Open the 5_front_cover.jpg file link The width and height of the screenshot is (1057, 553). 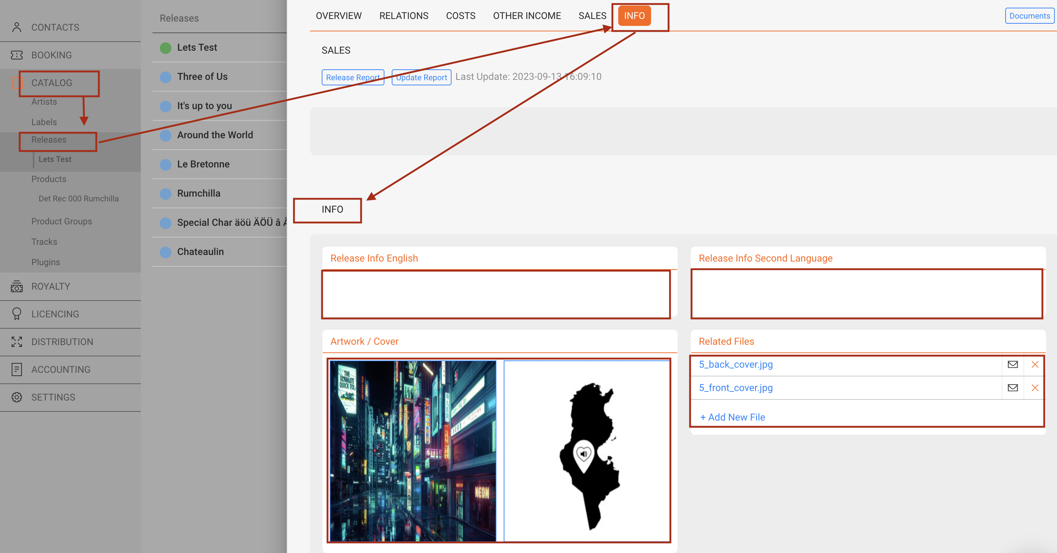736,388
